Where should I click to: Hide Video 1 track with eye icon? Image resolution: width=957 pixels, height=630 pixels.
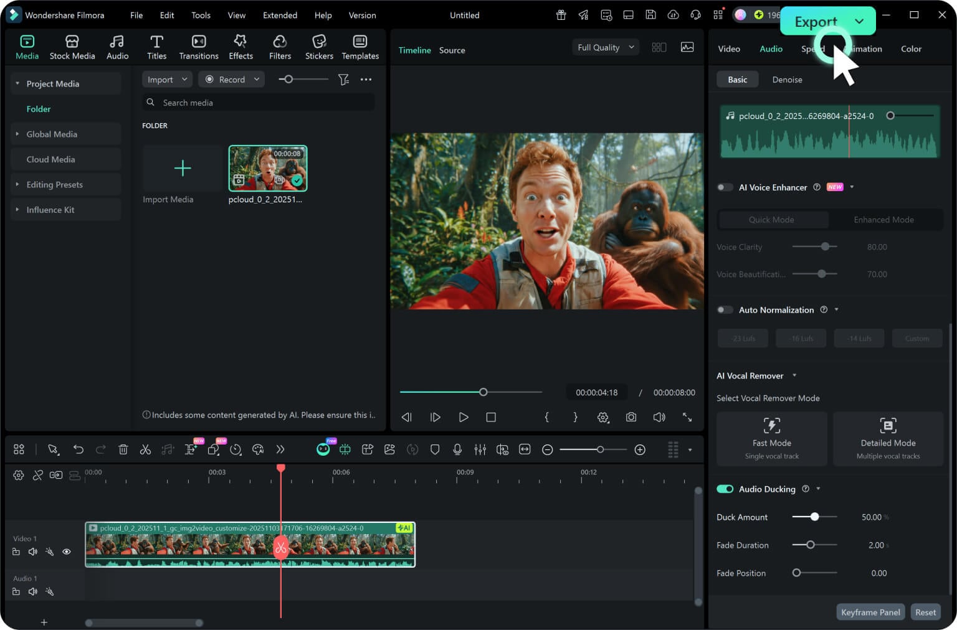coord(67,552)
